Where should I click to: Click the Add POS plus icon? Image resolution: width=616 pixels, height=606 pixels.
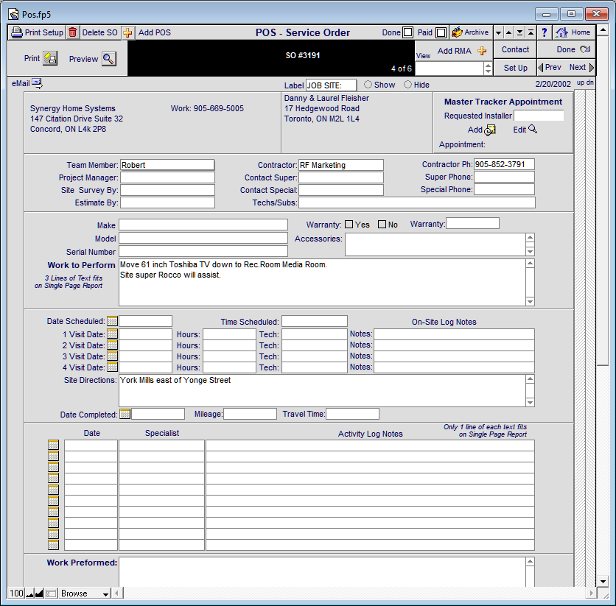(x=127, y=32)
